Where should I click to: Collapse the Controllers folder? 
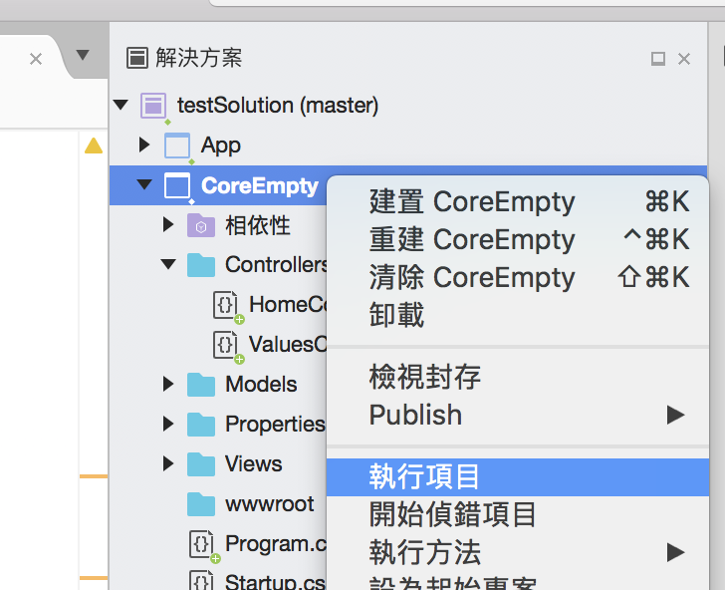tap(168, 264)
